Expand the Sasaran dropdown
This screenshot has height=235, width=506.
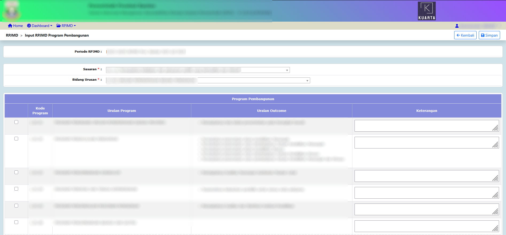coord(198,70)
